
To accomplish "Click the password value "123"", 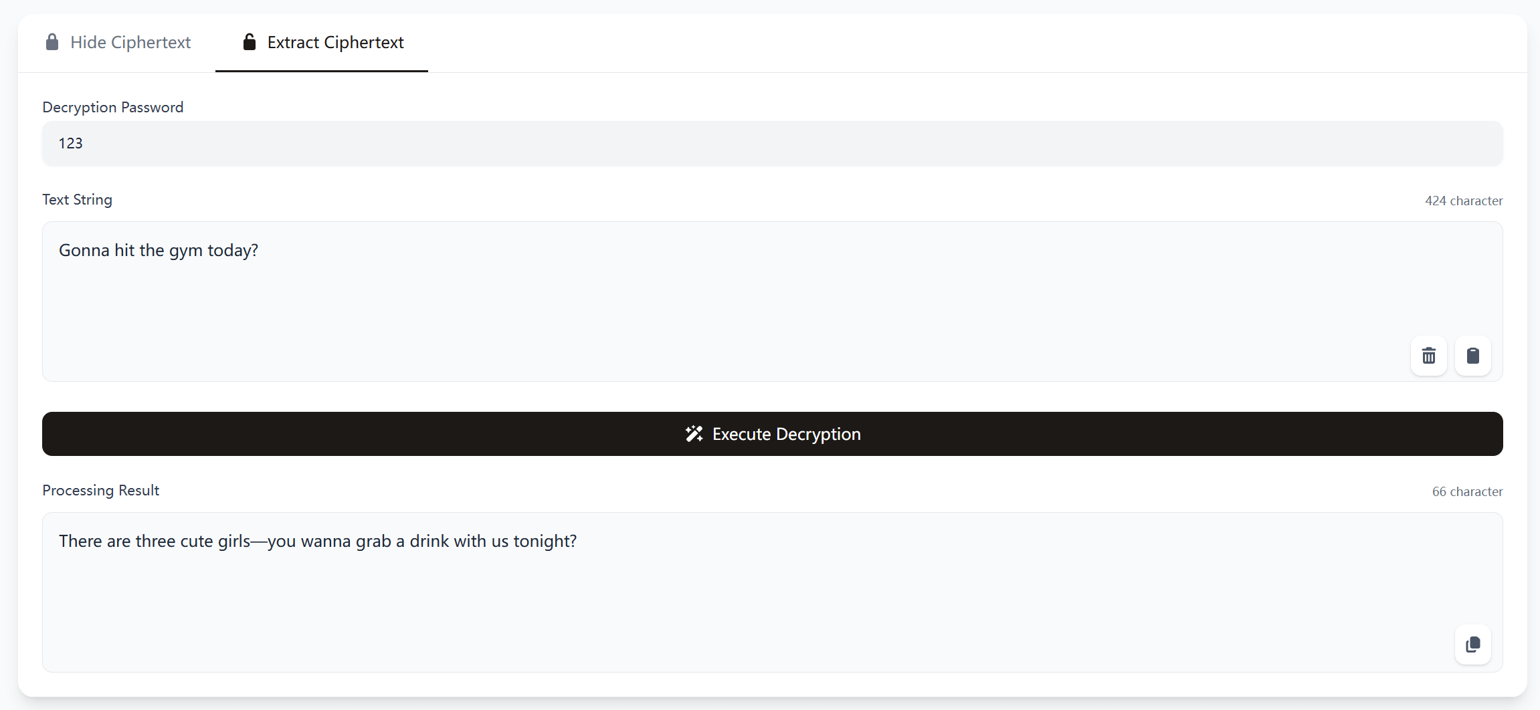I will click(71, 143).
